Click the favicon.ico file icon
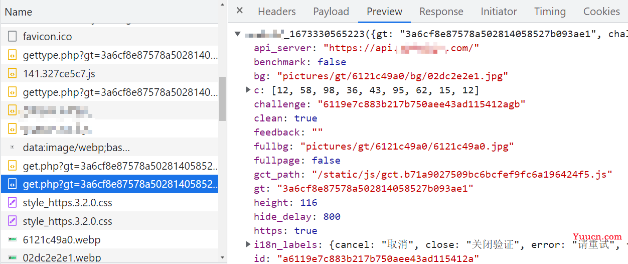 pyautogui.click(x=13, y=37)
